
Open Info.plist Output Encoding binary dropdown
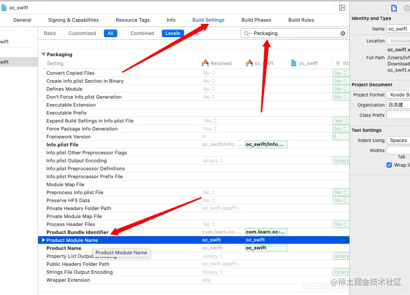213,161
